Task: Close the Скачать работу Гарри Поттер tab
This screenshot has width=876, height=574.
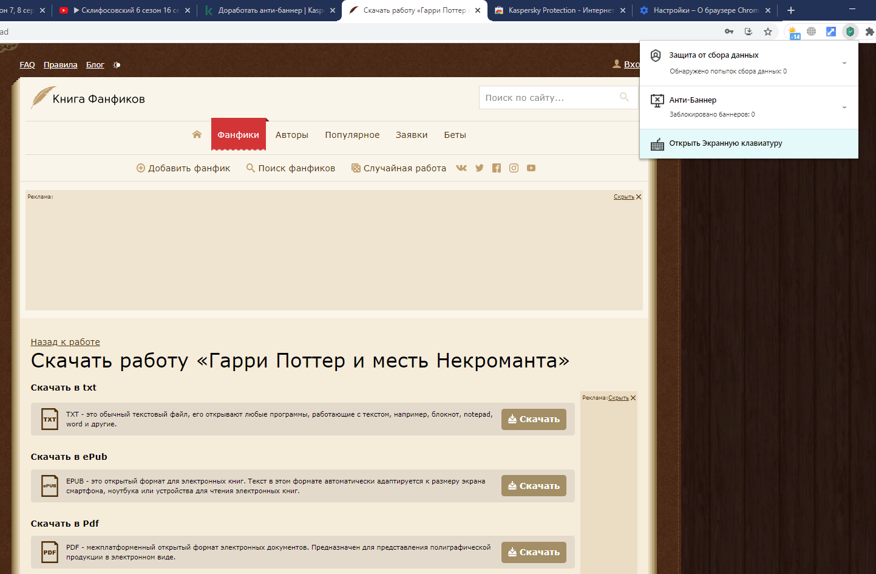Action: click(478, 10)
